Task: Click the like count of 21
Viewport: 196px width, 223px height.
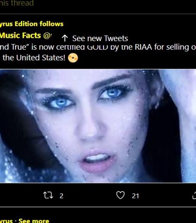Action: pyautogui.click(x=135, y=196)
